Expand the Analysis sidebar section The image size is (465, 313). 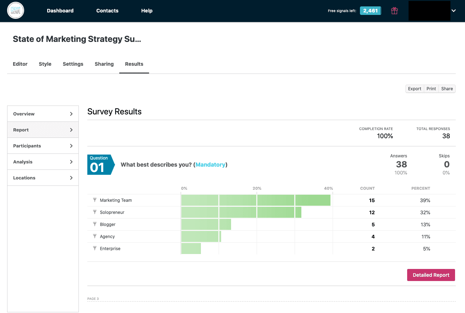tap(43, 162)
